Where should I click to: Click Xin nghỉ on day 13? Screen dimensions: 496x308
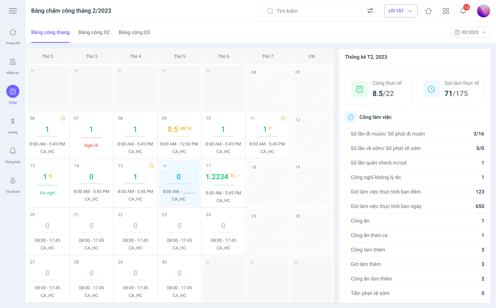(x=48, y=193)
